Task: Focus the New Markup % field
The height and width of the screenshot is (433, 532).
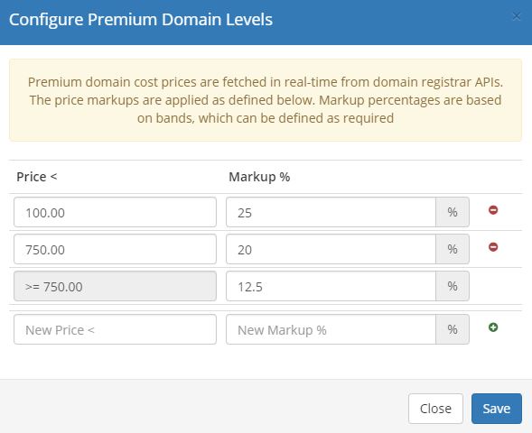Action: [x=331, y=329]
